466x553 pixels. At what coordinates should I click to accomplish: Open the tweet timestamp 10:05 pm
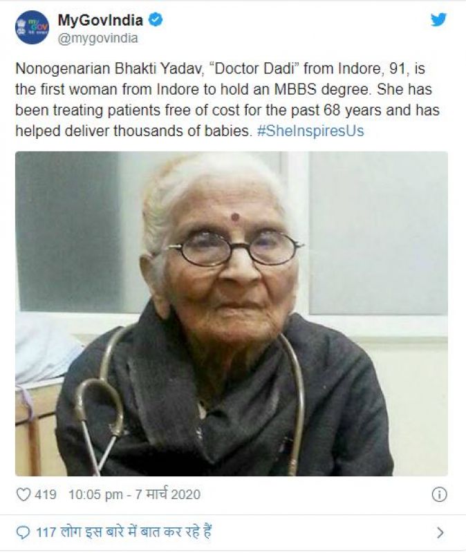tap(95, 494)
